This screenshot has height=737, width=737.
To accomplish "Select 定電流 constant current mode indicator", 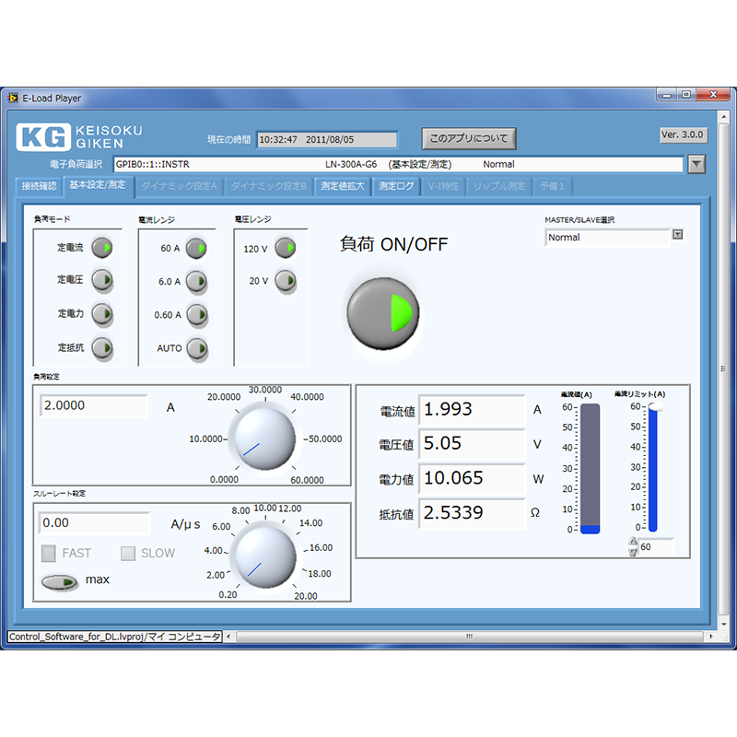I will tap(101, 248).
